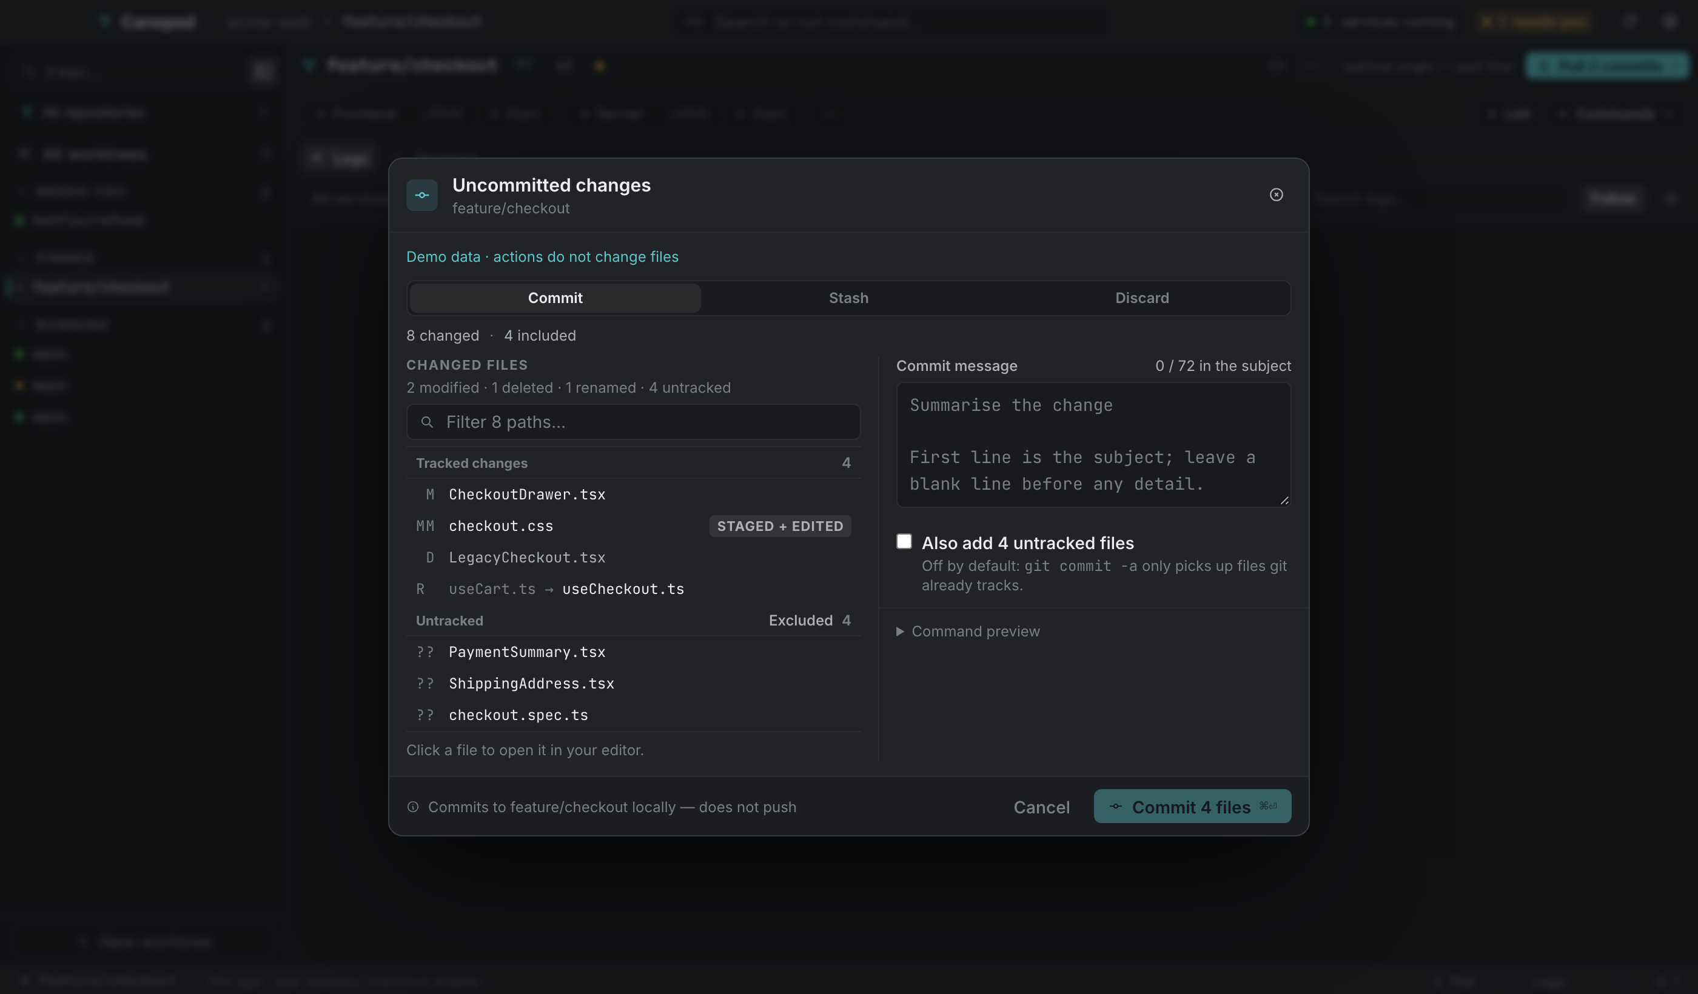Click the Excluded 4 label
Image resolution: width=1698 pixels, height=994 pixels.
pos(810,620)
